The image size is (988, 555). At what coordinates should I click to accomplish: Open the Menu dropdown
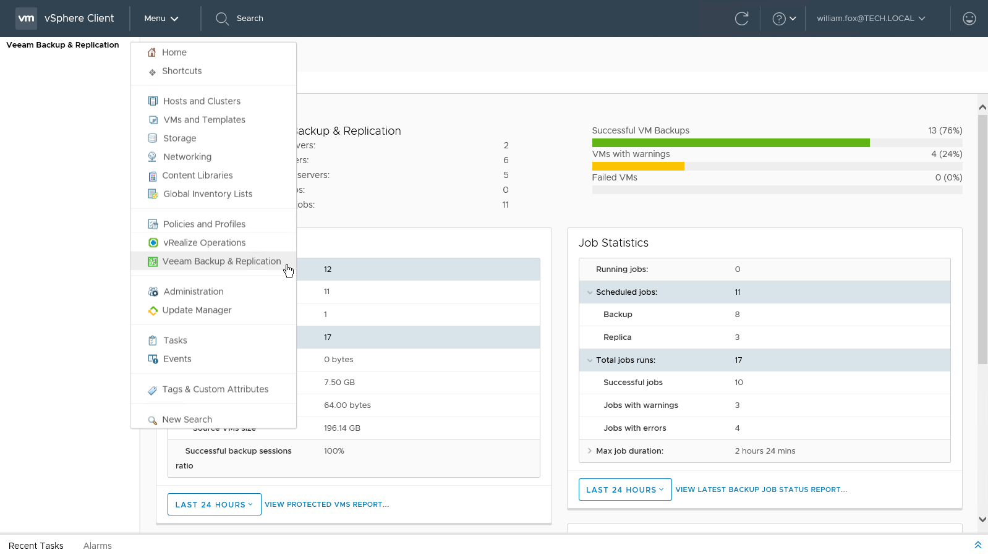[161, 19]
